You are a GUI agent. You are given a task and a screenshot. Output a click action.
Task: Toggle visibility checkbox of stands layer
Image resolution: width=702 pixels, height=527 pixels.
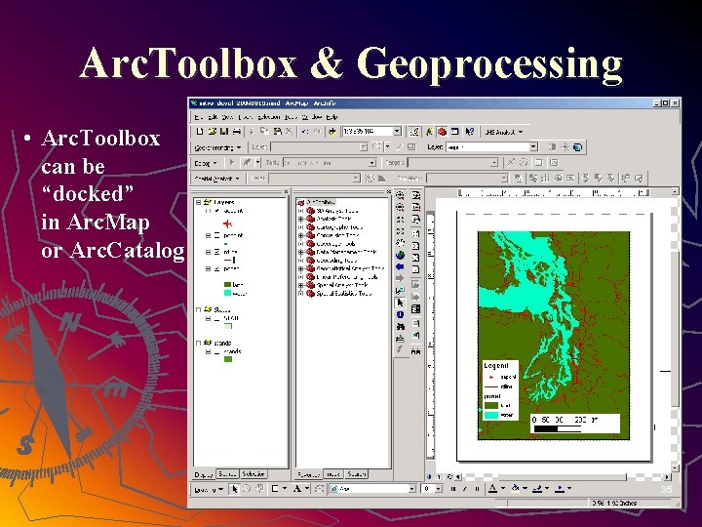pyautogui.click(x=216, y=351)
